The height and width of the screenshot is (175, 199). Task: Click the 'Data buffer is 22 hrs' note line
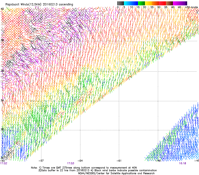(97, 170)
